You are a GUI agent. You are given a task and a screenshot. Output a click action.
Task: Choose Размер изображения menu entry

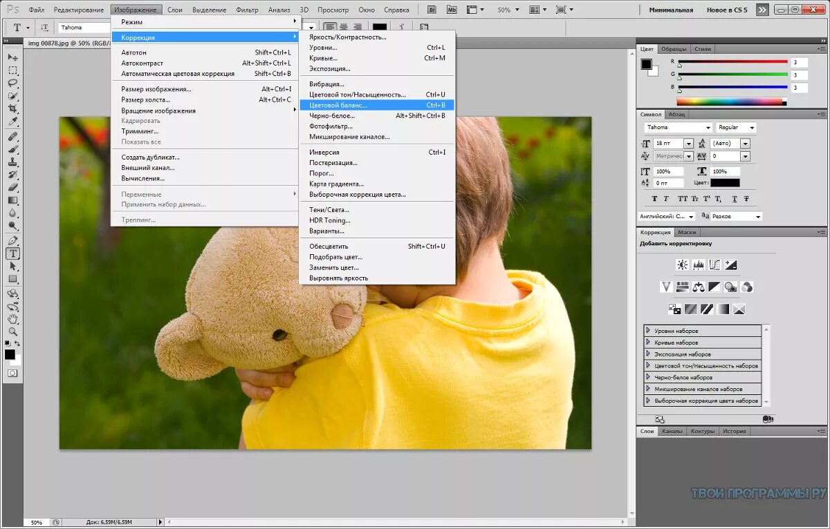(x=206, y=89)
